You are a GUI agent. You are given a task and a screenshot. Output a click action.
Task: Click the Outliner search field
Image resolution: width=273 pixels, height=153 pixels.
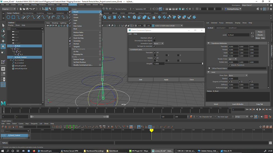pos(27,29)
